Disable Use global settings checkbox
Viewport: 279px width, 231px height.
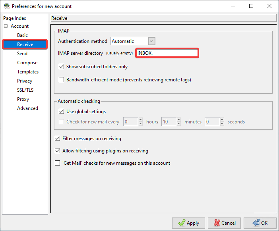click(62, 112)
